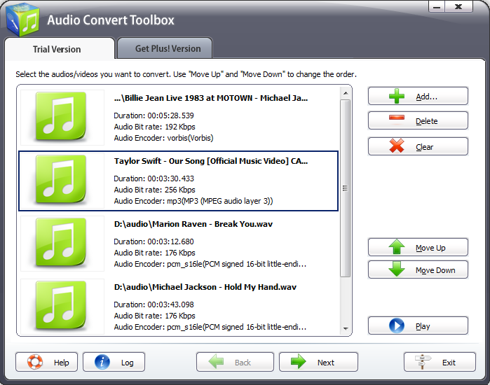The width and height of the screenshot is (490, 385).
Task: Click the file list scrollbar up arrow
Action: [x=346, y=93]
